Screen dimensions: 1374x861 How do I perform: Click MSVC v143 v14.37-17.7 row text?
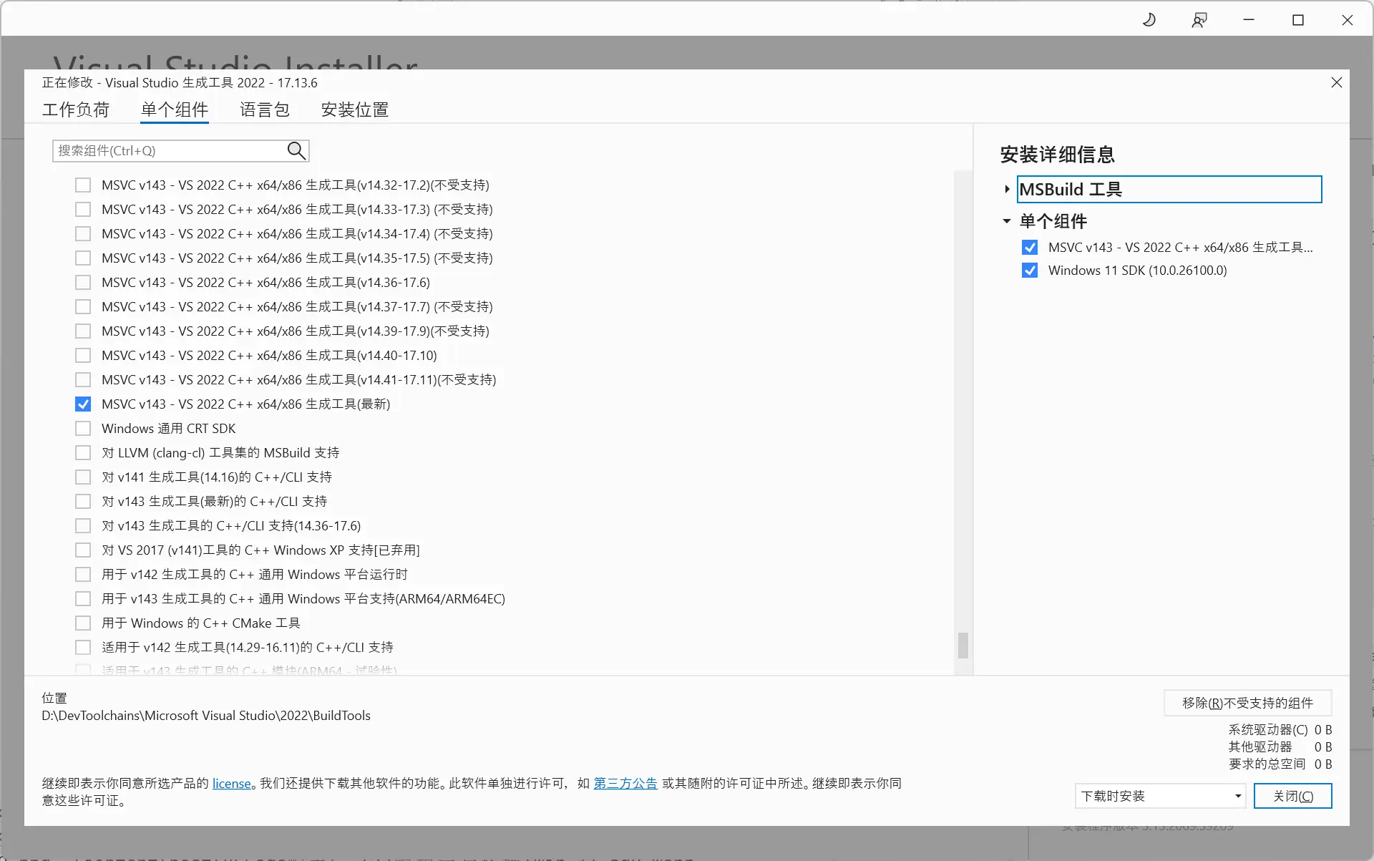[x=297, y=307]
